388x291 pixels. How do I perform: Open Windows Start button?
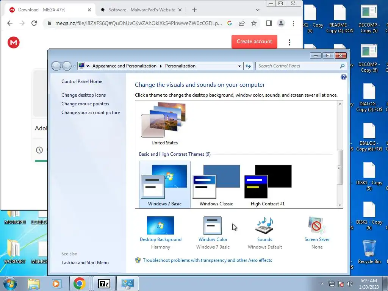10,283
